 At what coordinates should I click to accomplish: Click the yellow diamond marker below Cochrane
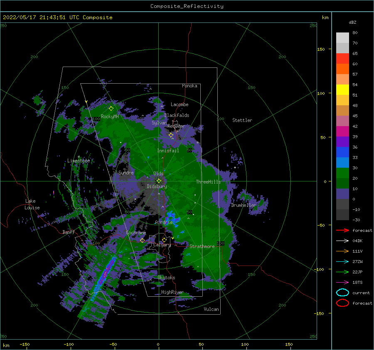[x=143, y=241]
